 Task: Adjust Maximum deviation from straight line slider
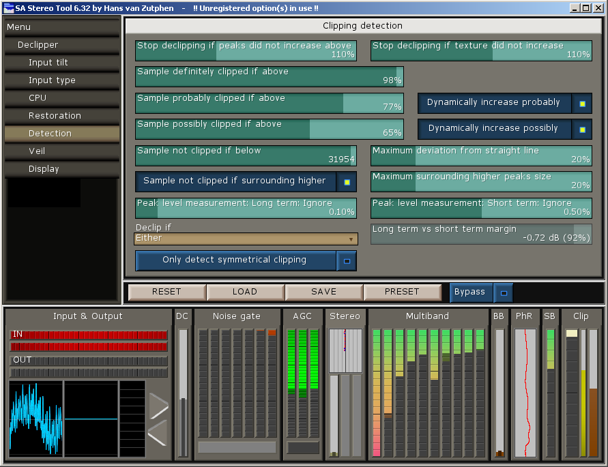click(481, 155)
